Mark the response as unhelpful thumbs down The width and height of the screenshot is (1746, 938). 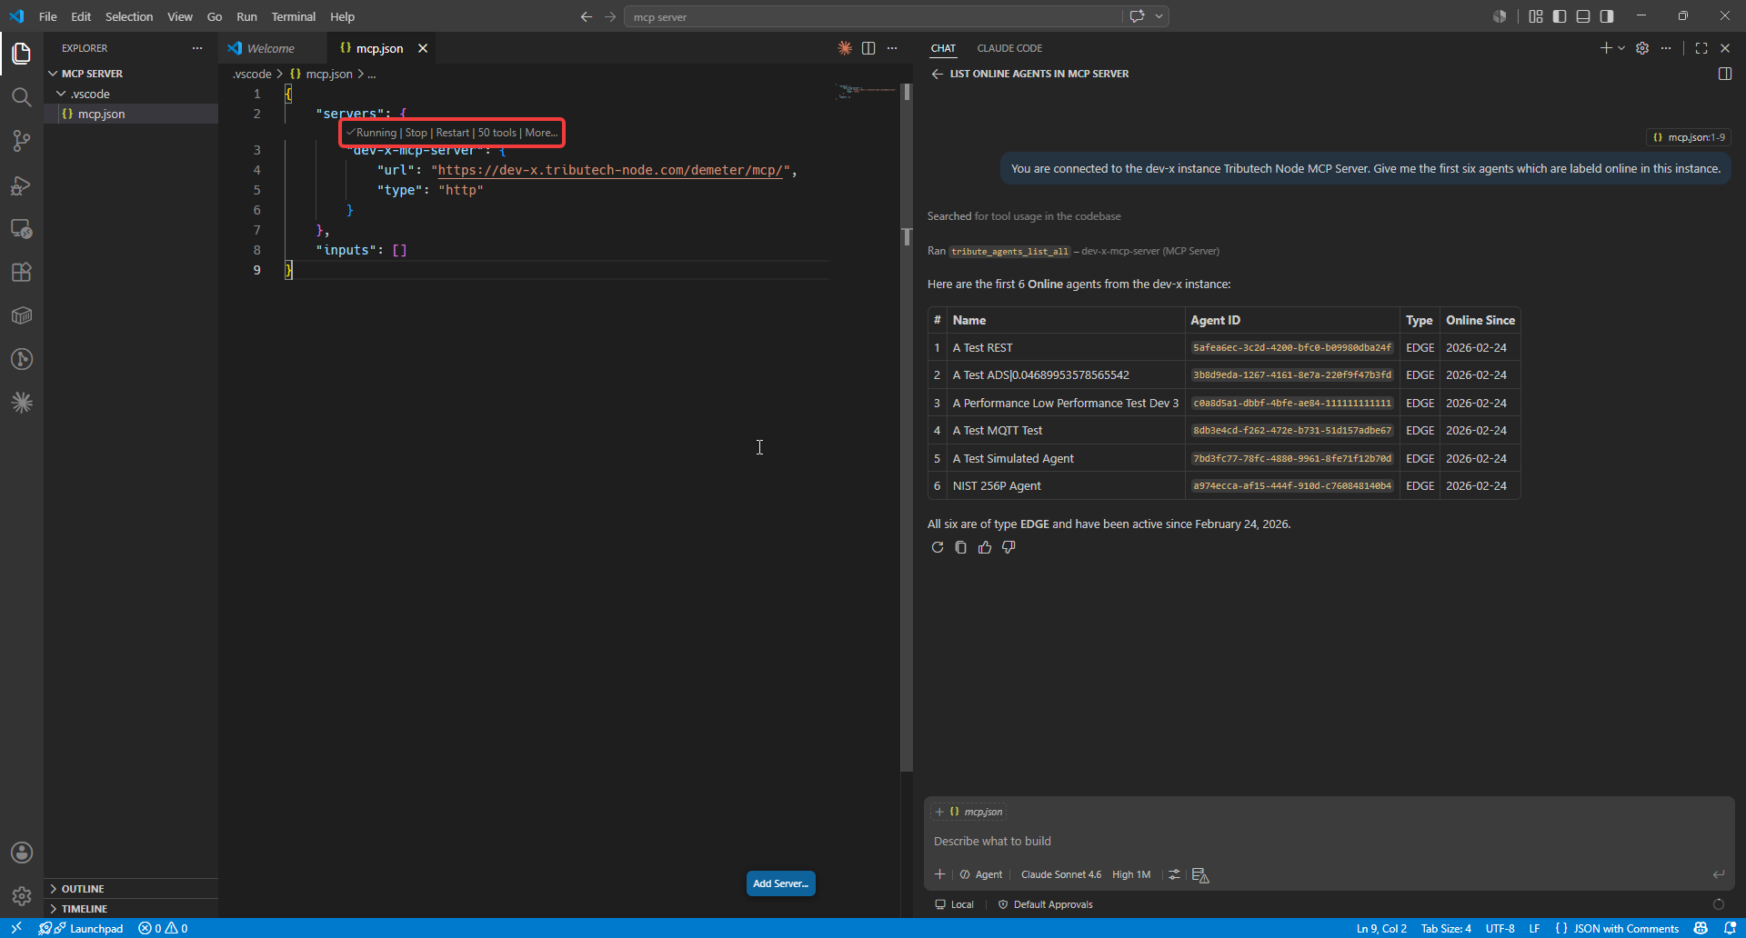[x=1008, y=547]
